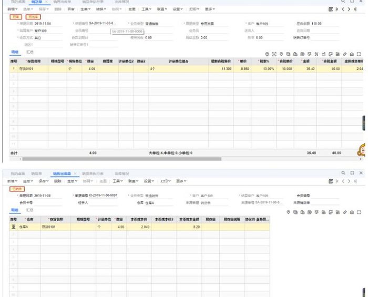The width and height of the screenshot is (368, 297).
Task: Select 存货0101 cell in 销货单 grid
Action: click(33, 69)
